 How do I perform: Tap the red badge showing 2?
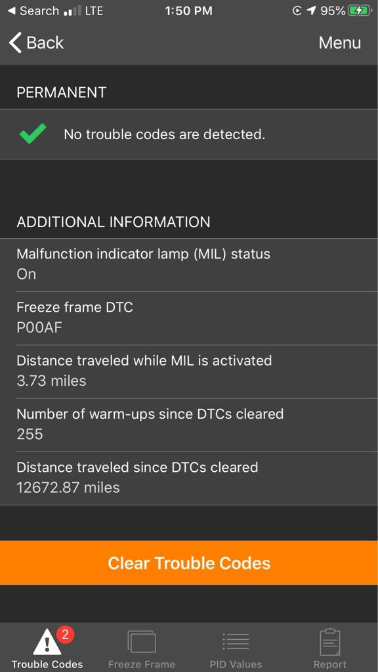(65, 635)
